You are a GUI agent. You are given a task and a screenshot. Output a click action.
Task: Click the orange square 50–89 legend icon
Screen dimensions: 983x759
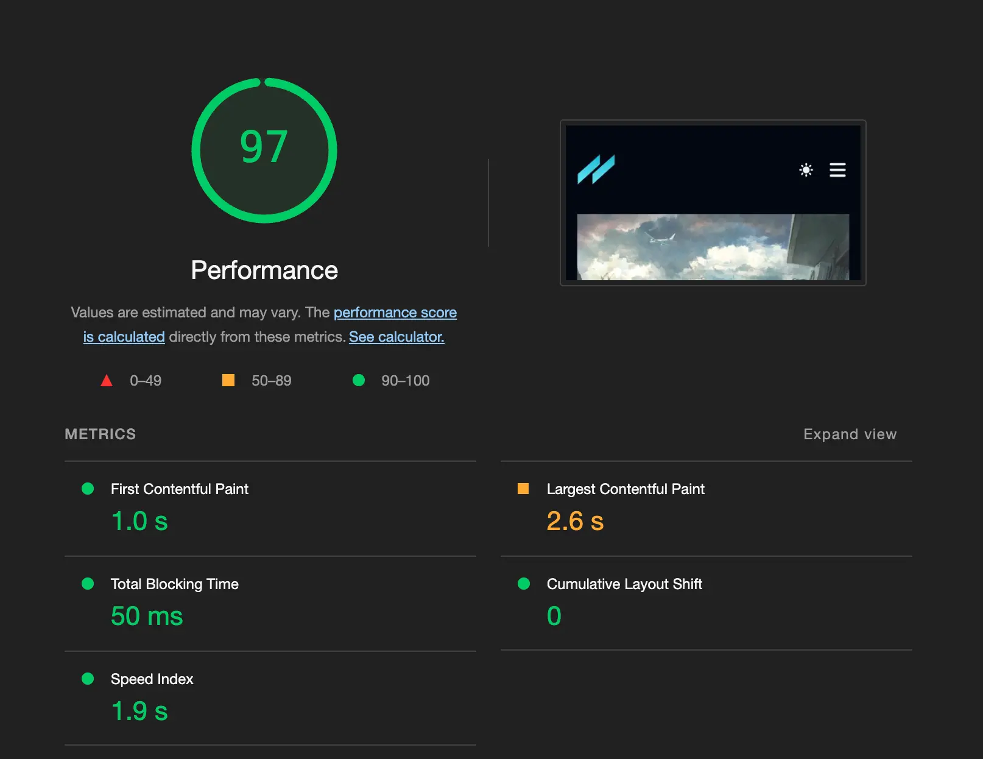[x=228, y=381]
